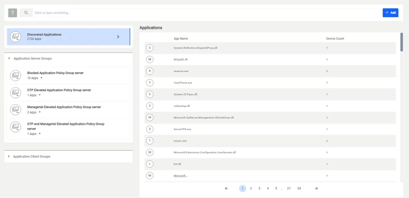409x198 pixels.
Task: Click the Managerial Elevated Application Policy Group icon
Action: click(16, 110)
